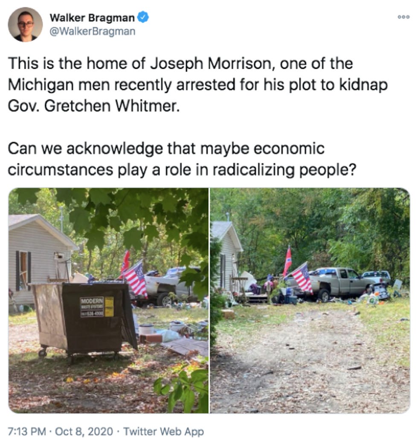Click the Modern Waste Systems dumpster sign
This screenshot has width=418, height=438.
(x=97, y=307)
